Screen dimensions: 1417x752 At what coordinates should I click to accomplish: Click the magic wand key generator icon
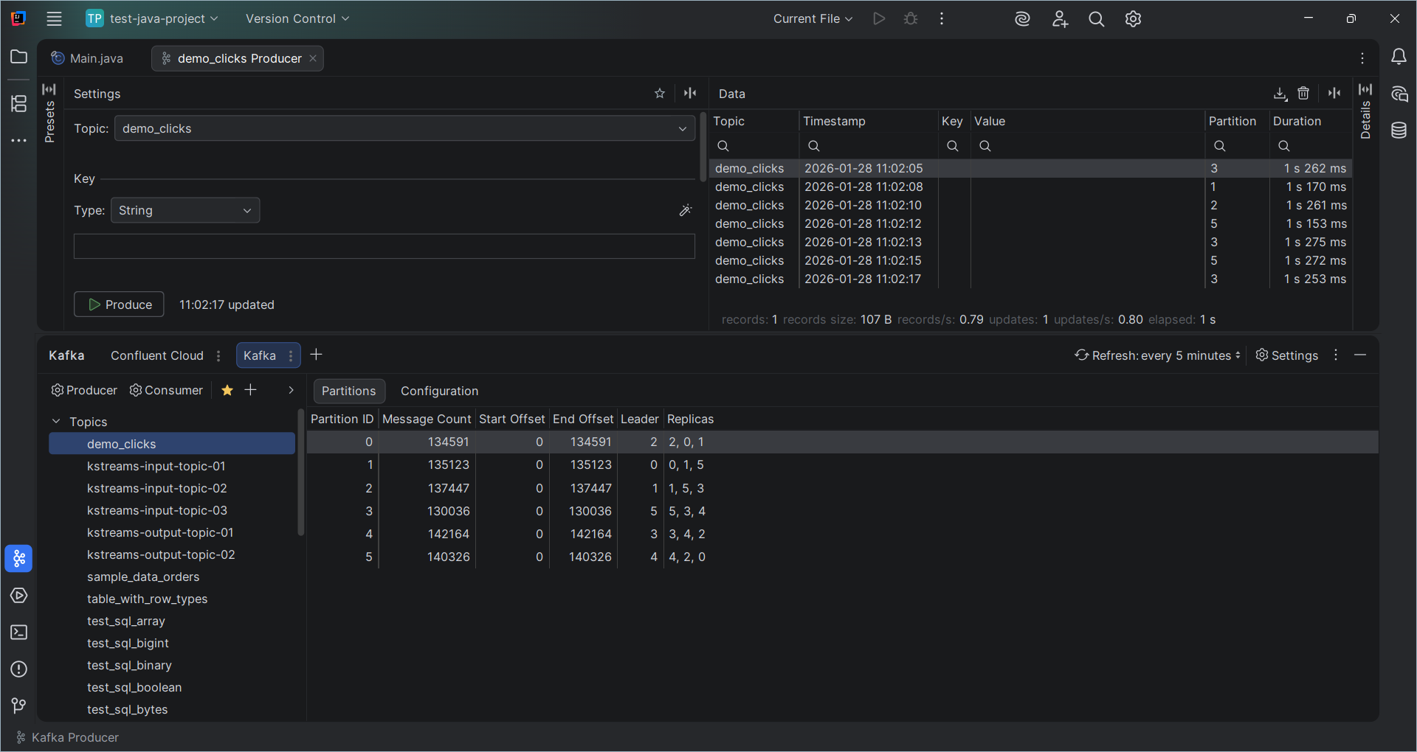pyautogui.click(x=685, y=210)
